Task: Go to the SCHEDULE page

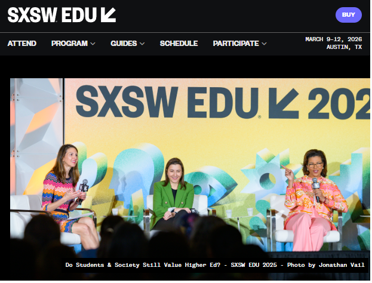Action: pyautogui.click(x=179, y=44)
